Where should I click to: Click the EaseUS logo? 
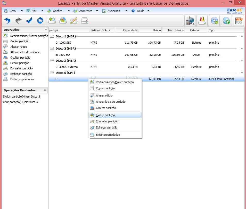[235, 11]
